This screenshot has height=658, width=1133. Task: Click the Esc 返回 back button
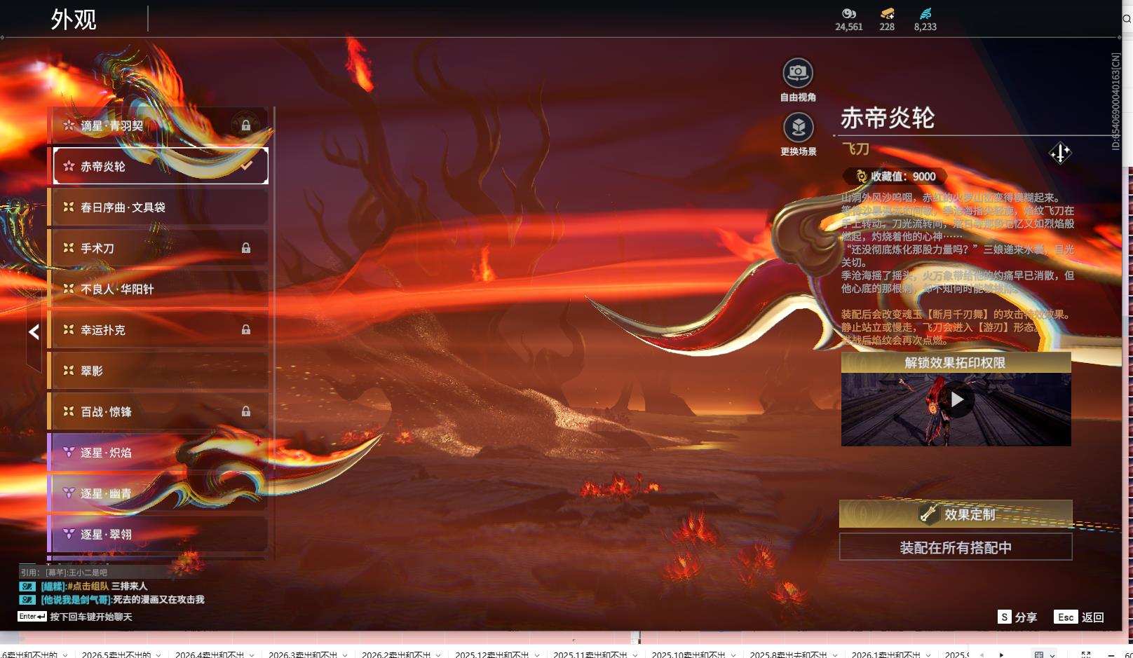coord(1079,617)
